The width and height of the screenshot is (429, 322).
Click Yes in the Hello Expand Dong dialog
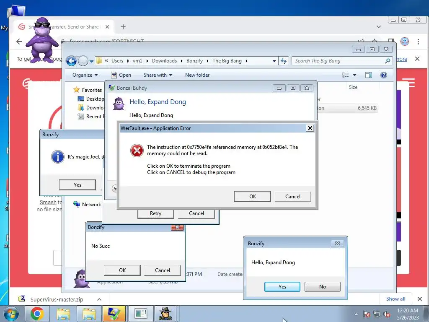pyautogui.click(x=282, y=287)
